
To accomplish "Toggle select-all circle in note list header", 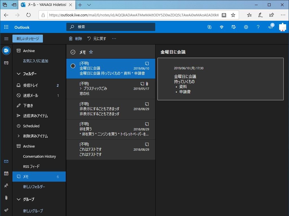I will tap(73, 52).
